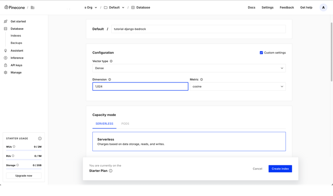Viewport: 333px width, 196px height.
Task: Switch to the PODS tab
Action: pos(125,123)
